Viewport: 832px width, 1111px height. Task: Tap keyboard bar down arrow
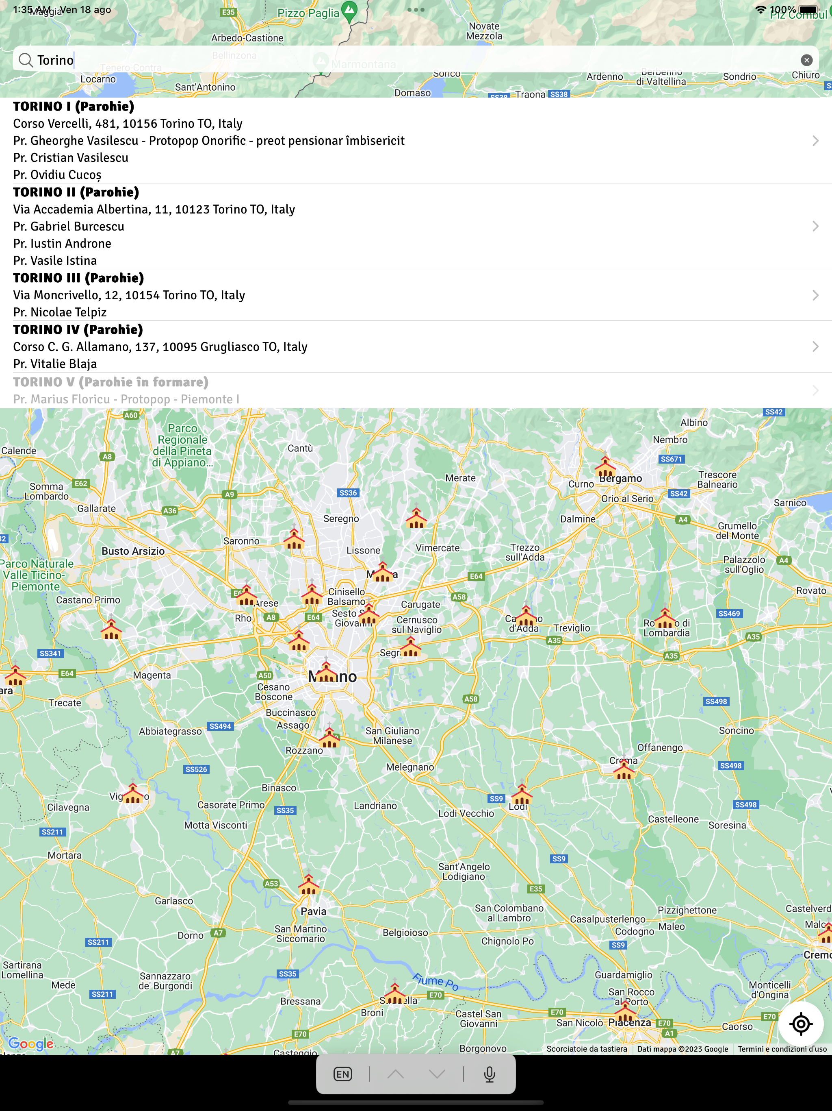437,1074
